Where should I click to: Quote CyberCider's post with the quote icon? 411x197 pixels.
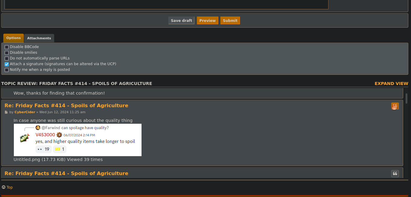click(395, 106)
